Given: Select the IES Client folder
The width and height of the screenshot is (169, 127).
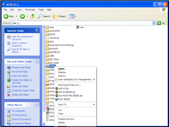Looking at the screenshot, I should click(x=52, y=59).
